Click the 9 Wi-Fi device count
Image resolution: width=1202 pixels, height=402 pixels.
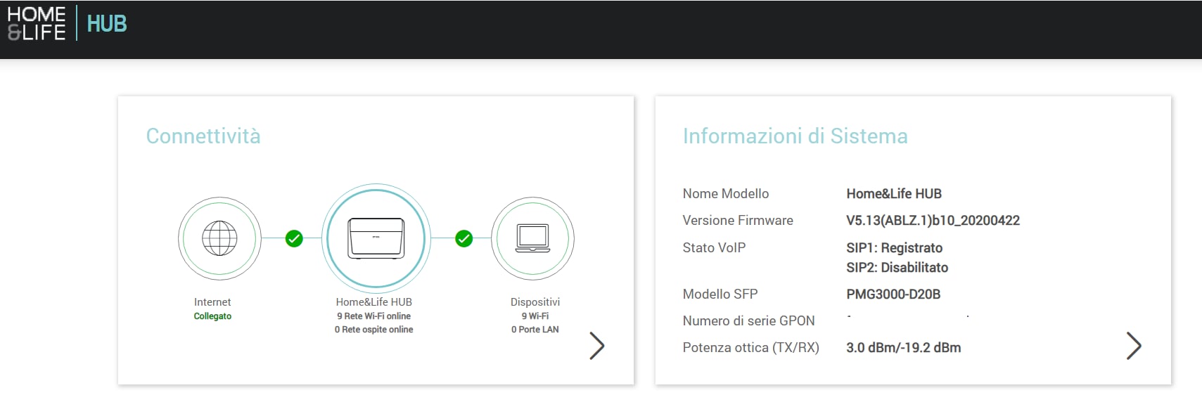click(x=535, y=316)
